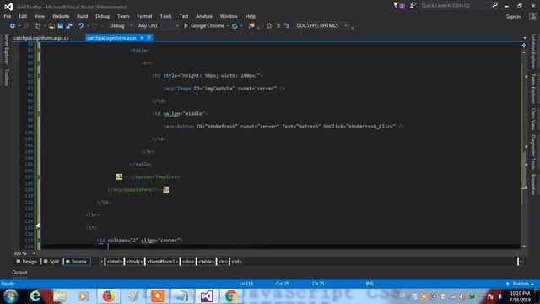This screenshot has width=540, height=304.
Task: Close the catchpaLoginform.aspx tab
Action: (x=149, y=38)
